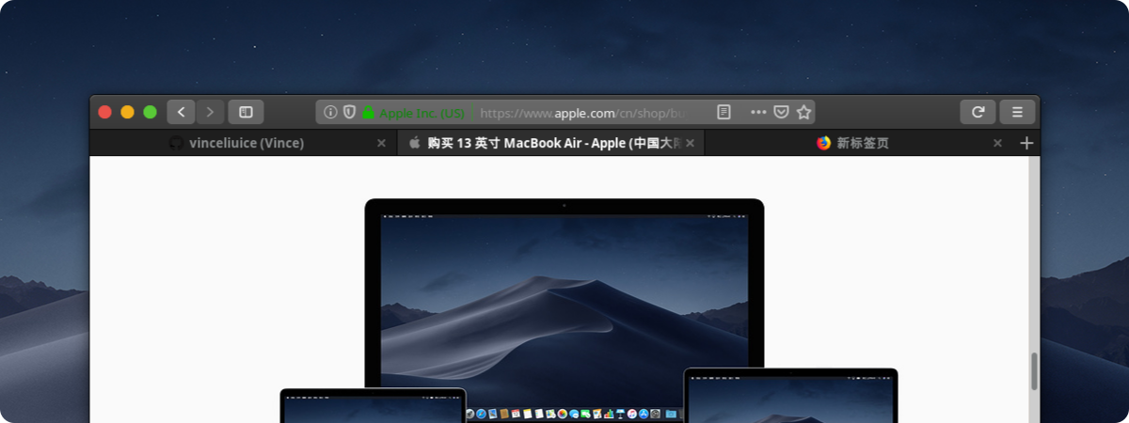
Task: Close the 新标签页 tab
Action: (997, 143)
